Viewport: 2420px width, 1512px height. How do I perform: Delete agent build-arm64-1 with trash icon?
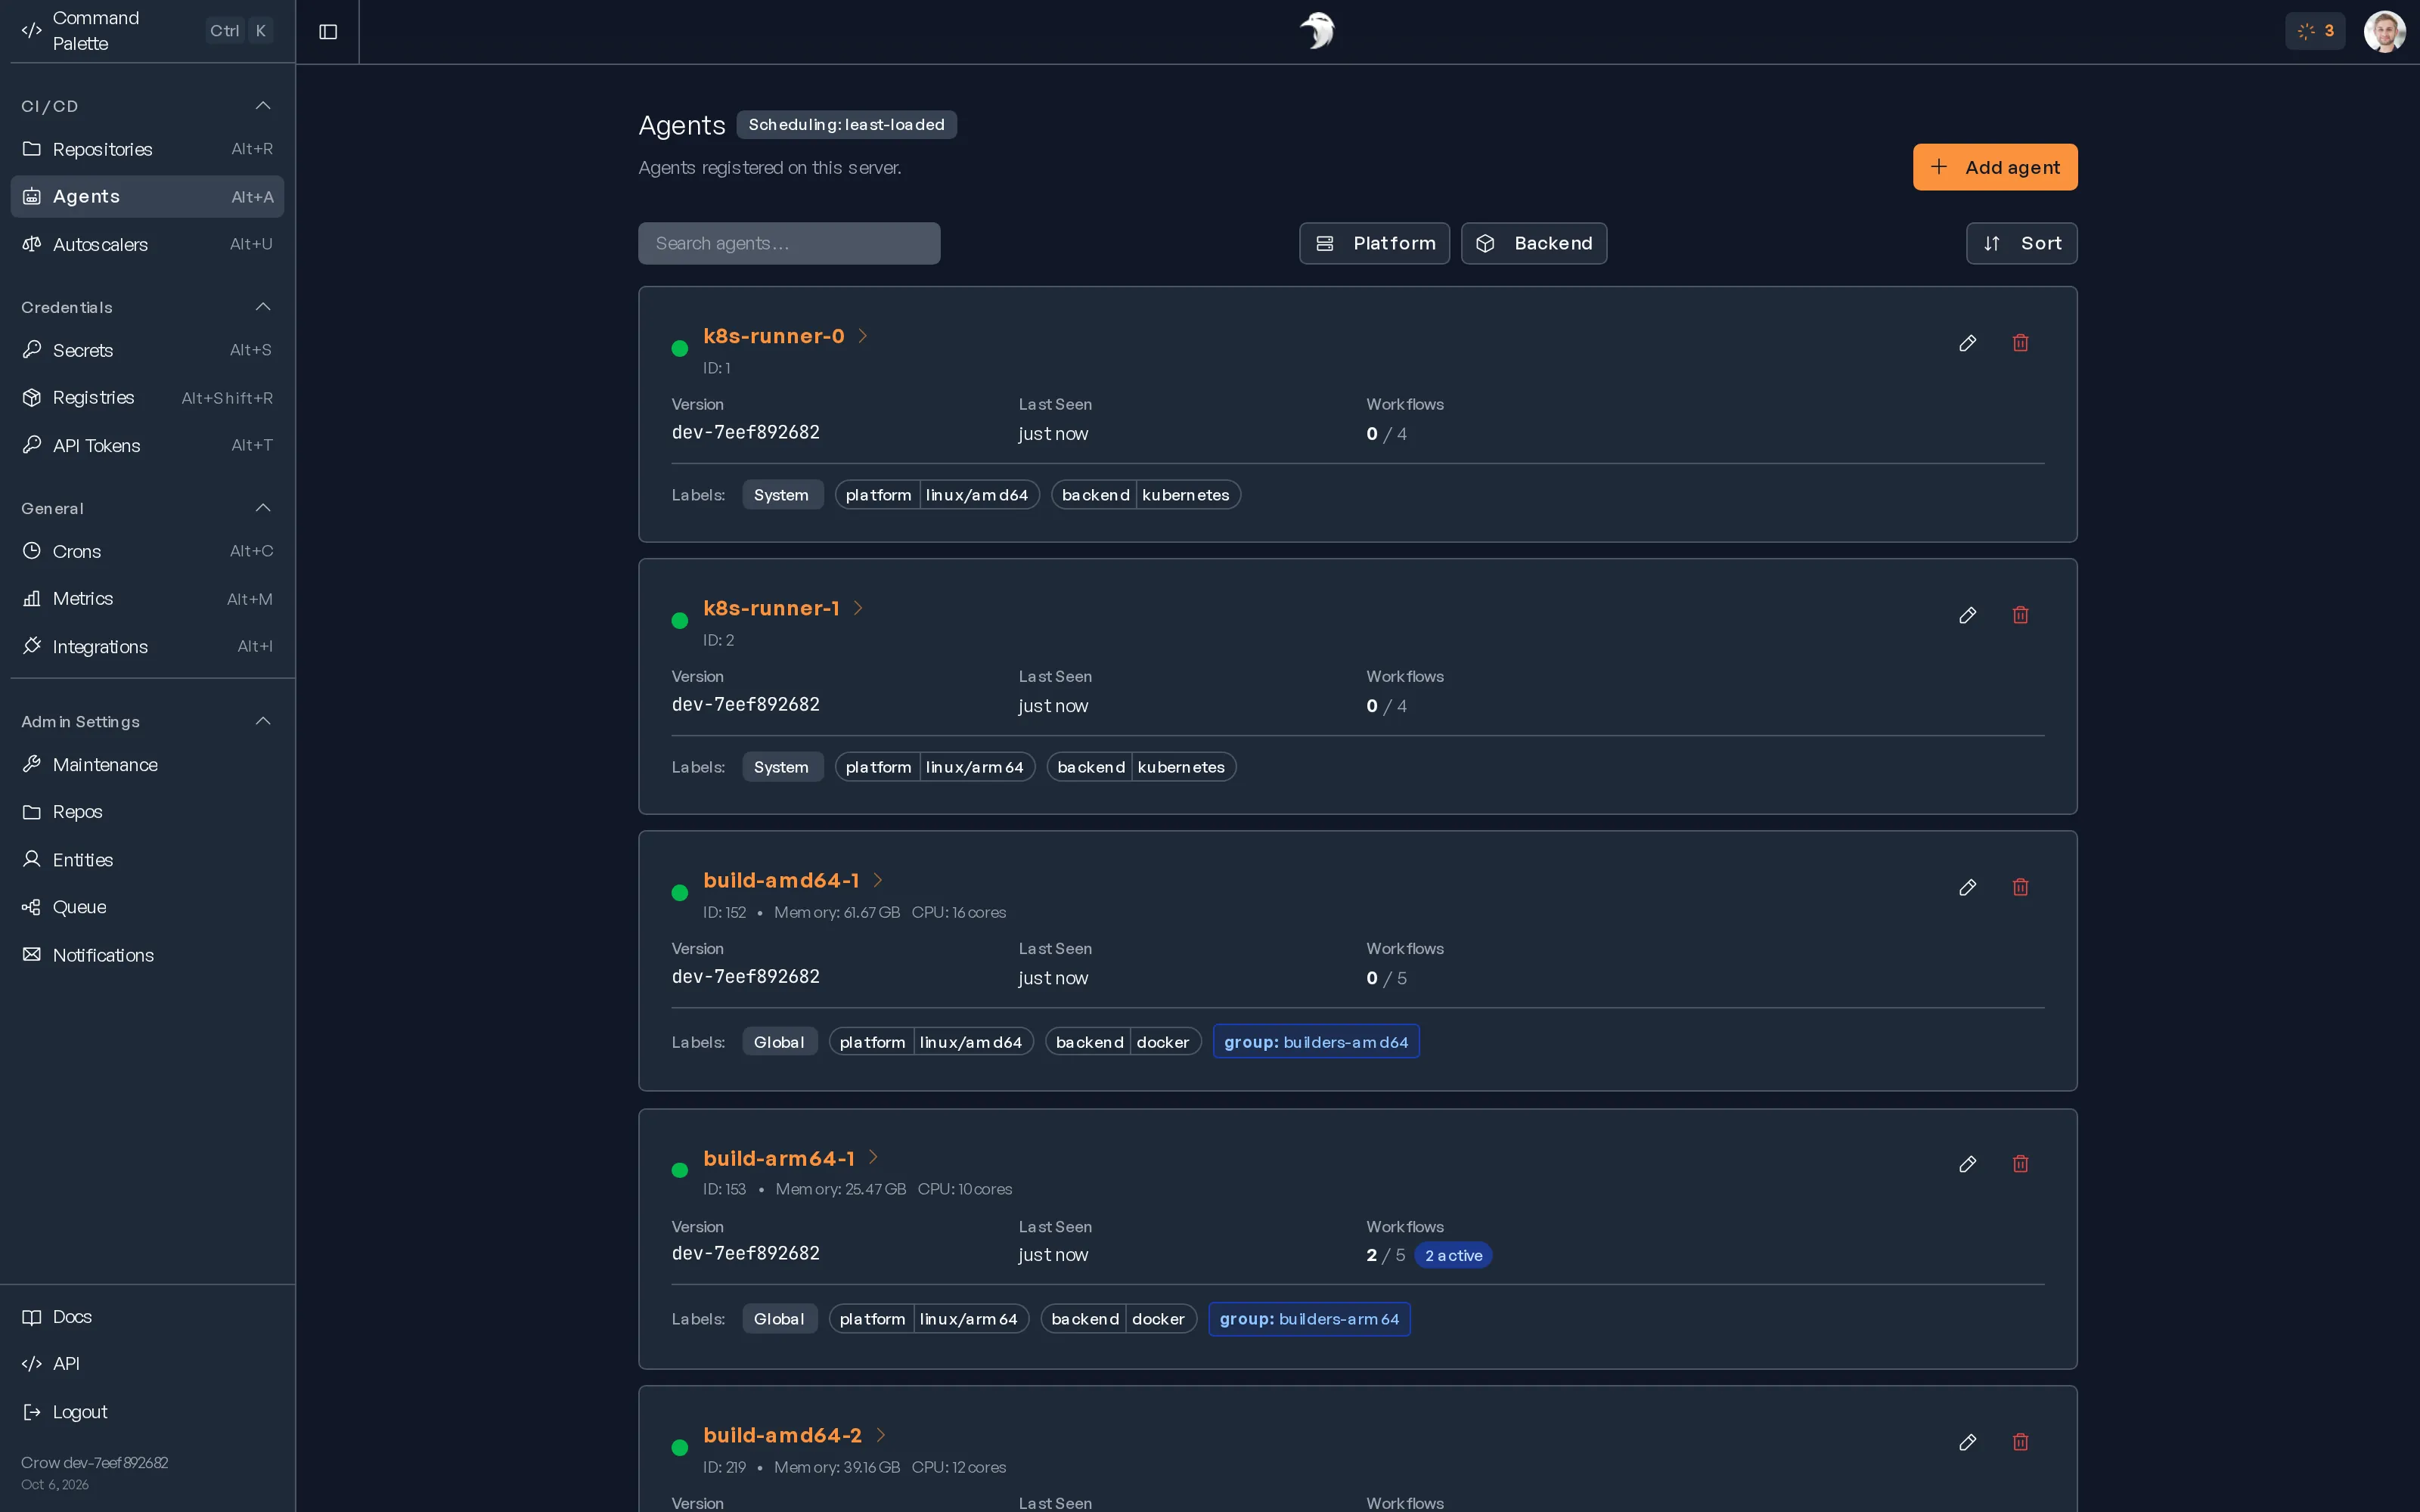2020,1164
